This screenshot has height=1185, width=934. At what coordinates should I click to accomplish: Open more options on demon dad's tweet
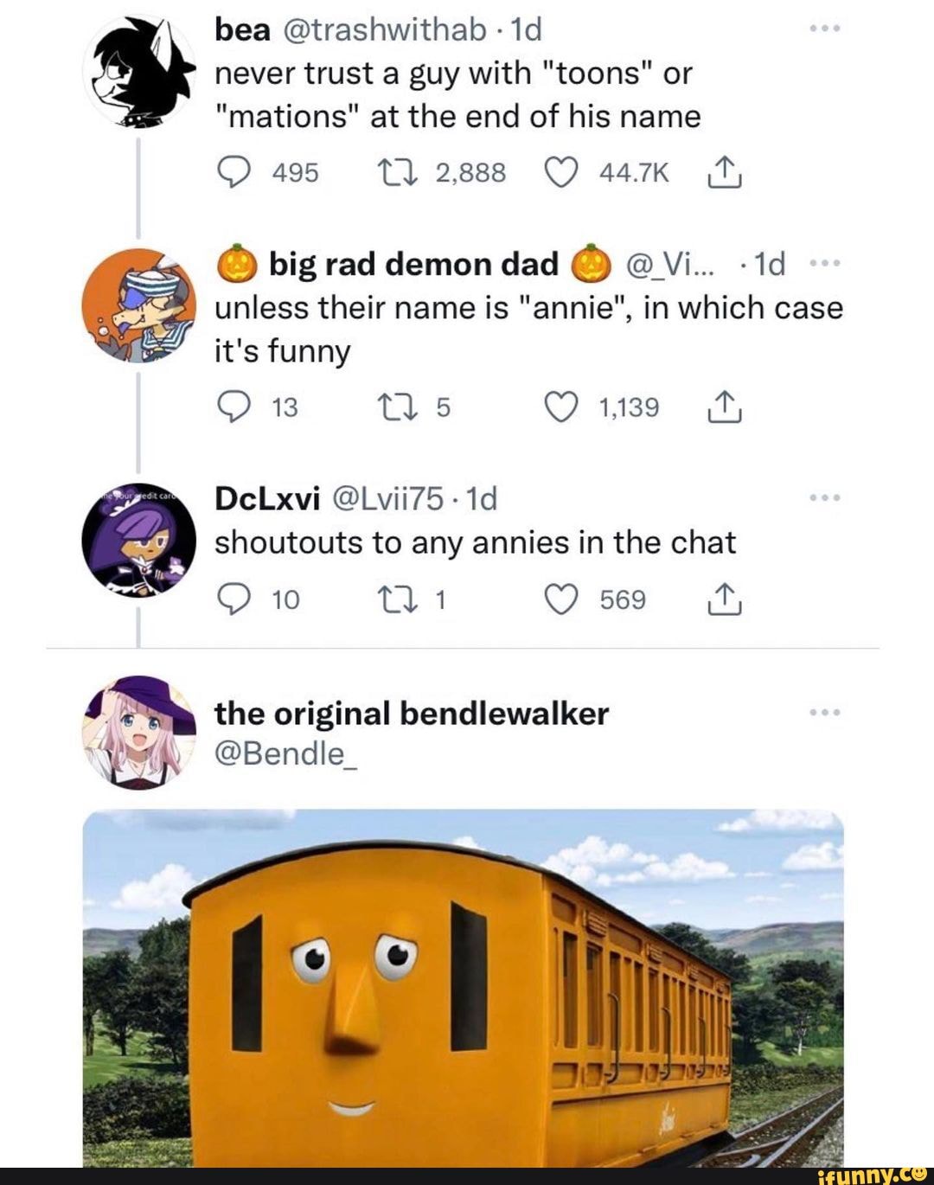[x=826, y=263]
